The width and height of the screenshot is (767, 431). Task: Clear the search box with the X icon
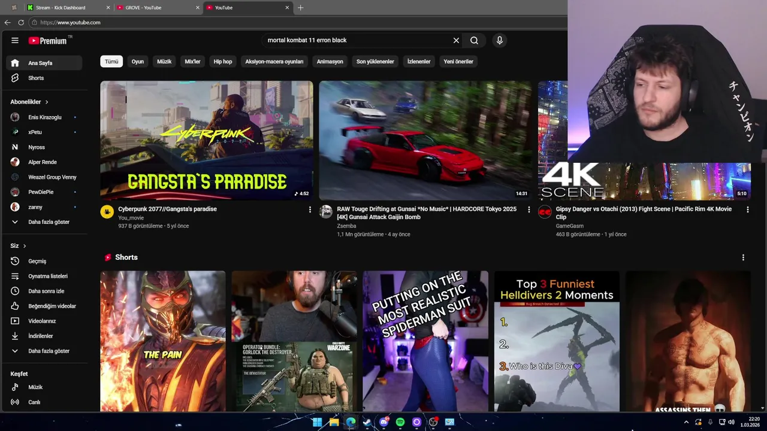tap(456, 40)
